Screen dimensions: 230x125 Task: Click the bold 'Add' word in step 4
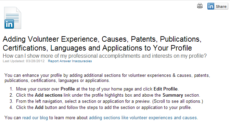(x=39, y=108)
